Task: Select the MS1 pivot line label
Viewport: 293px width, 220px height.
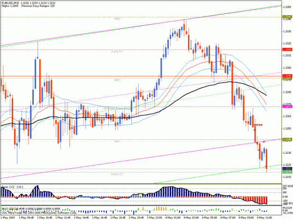Action: pyautogui.click(x=118, y=142)
